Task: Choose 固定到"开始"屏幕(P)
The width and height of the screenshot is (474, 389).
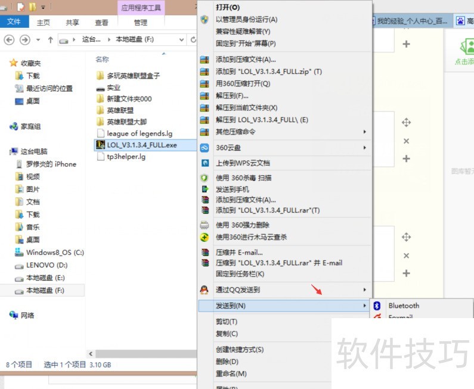Action: (246, 43)
